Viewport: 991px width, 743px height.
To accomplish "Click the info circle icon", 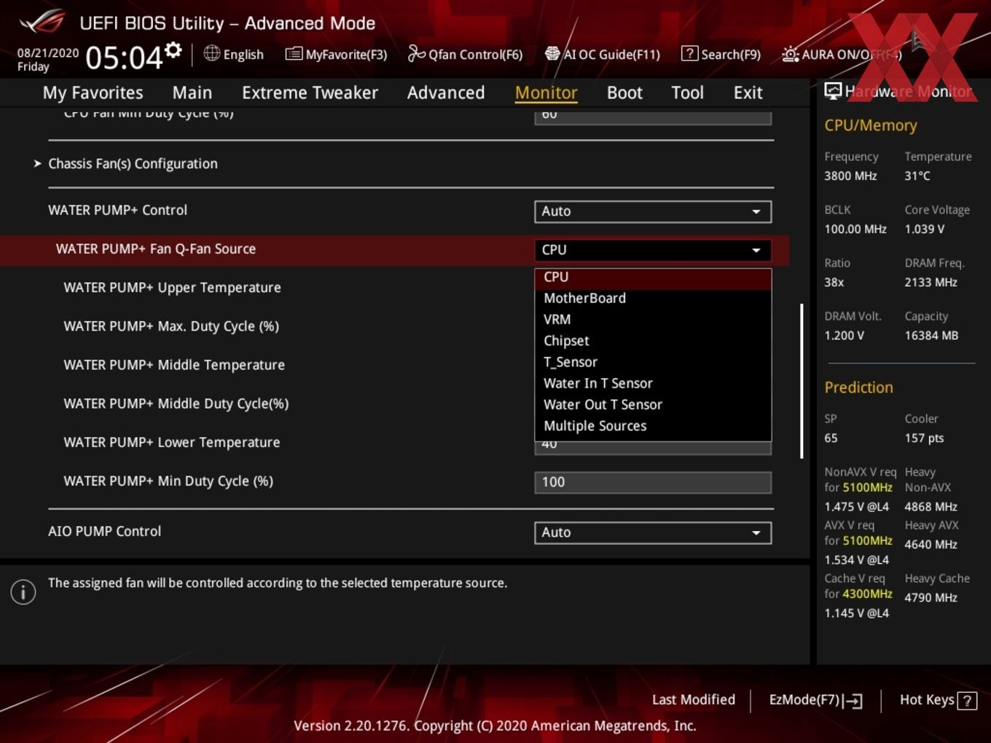I will point(23,592).
